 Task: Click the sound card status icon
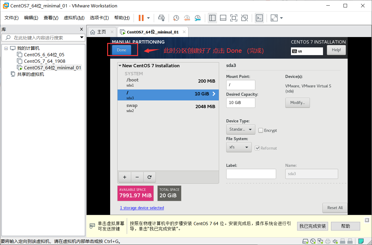tap(335, 241)
